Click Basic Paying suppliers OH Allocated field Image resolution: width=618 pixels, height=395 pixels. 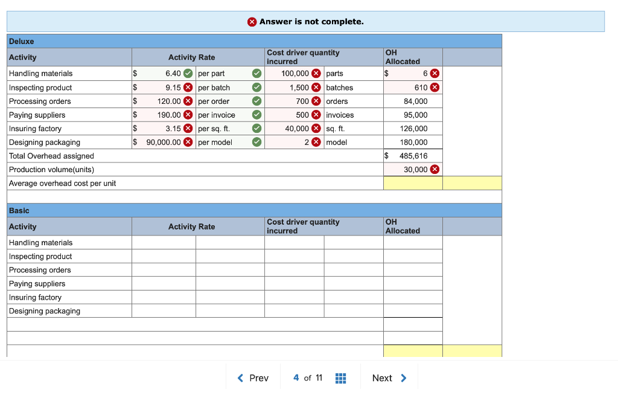[x=413, y=283]
